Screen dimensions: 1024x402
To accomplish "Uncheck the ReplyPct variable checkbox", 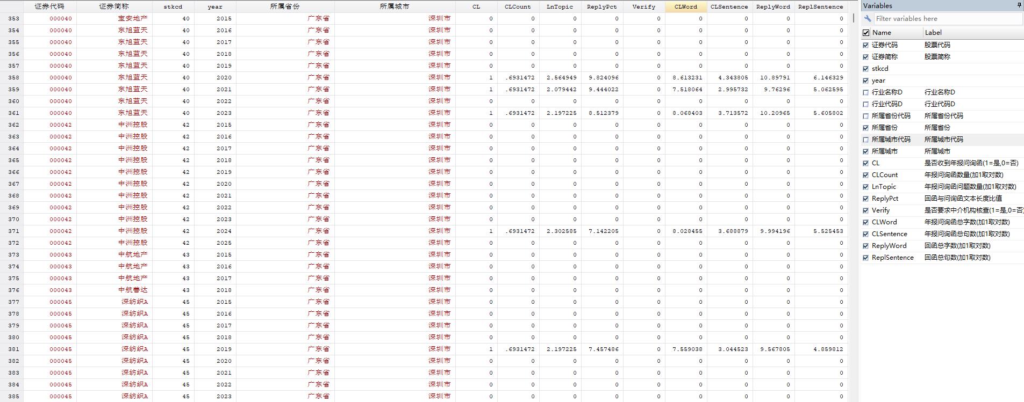I will tap(865, 199).
